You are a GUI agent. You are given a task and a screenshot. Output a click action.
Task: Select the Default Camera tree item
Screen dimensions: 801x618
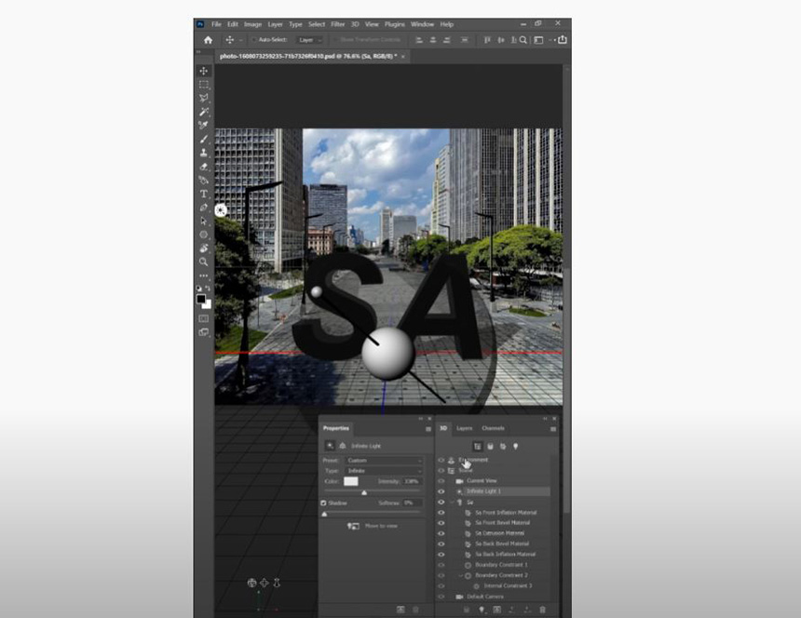[485, 597]
